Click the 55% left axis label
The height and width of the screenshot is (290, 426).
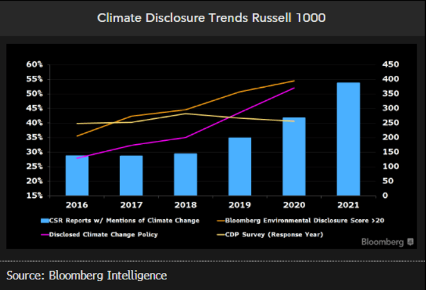34,79
